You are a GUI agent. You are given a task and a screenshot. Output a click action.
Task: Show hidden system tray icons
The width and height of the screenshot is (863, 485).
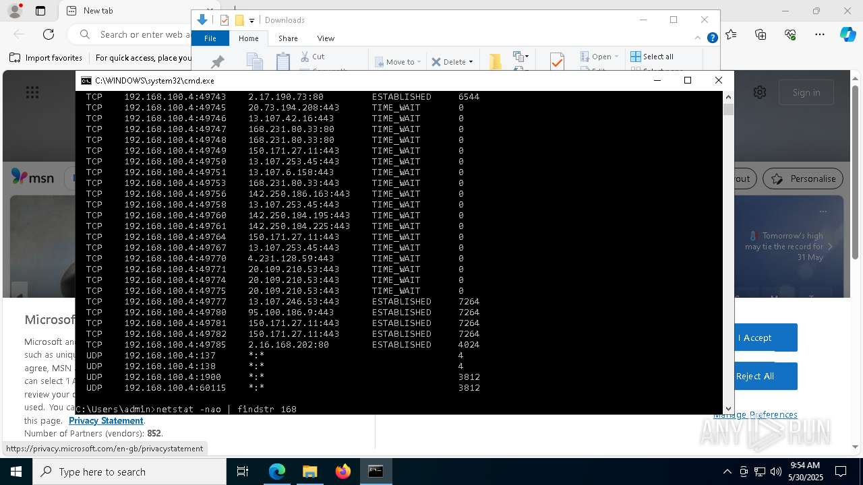point(727,472)
